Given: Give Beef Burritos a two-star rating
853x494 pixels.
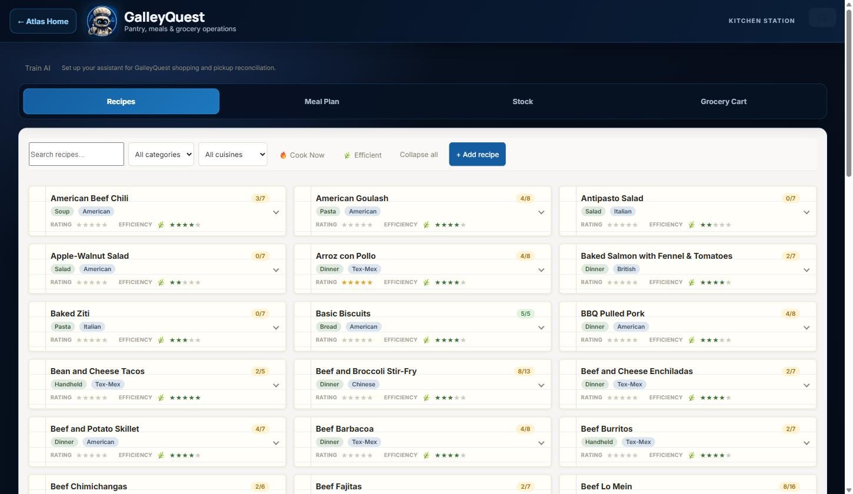Looking at the screenshot, I should click(616, 455).
